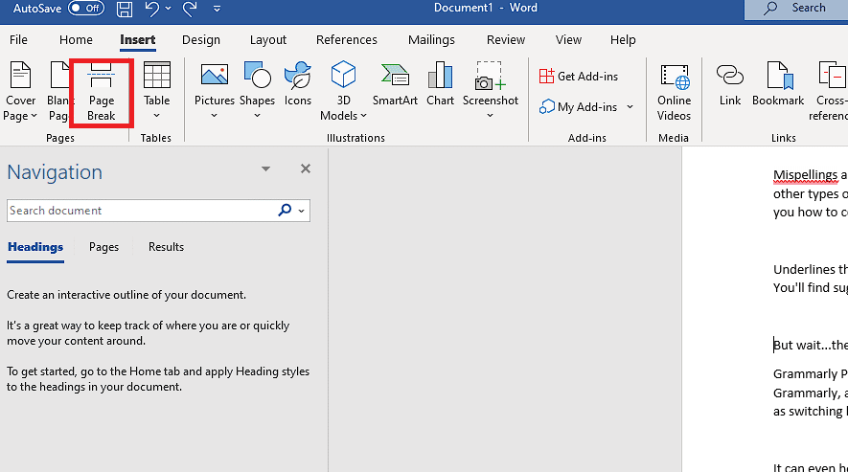Click the Save icon in title bar
Viewport: 848px width, 472px height.
point(125,10)
